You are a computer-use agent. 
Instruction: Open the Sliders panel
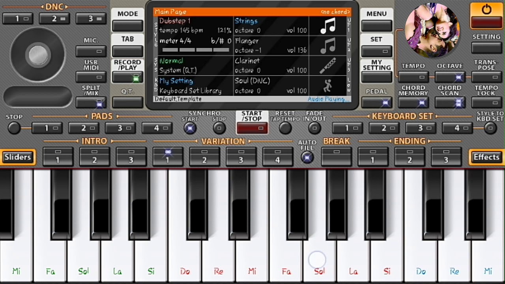point(18,157)
